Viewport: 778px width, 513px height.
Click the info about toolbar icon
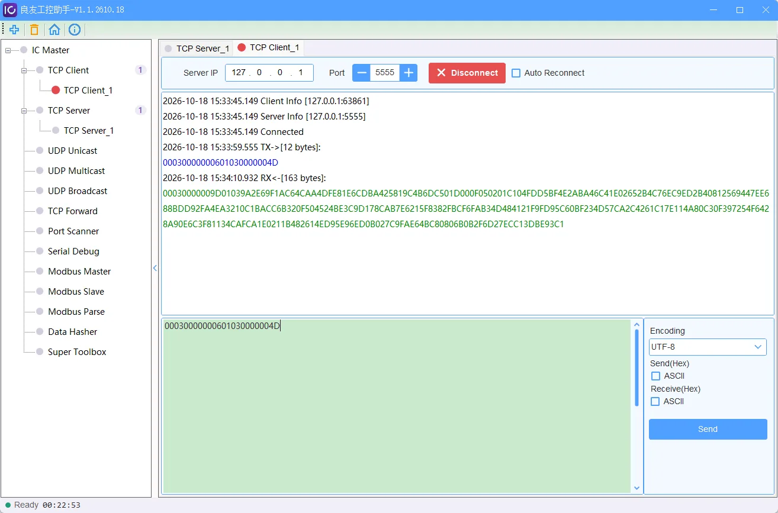[x=75, y=30]
